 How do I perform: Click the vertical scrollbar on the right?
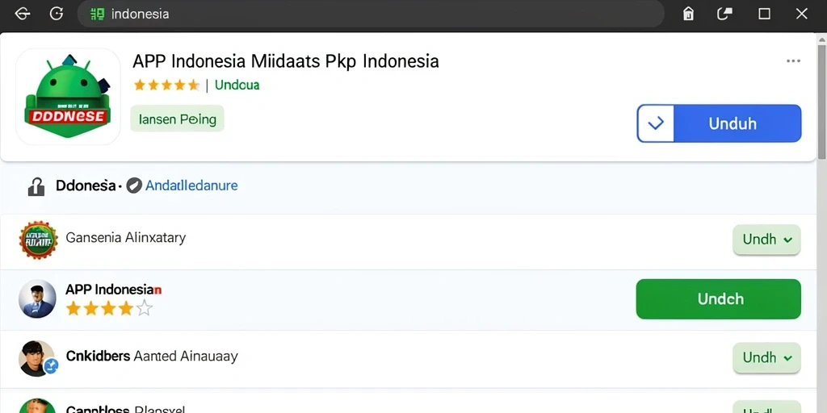(x=821, y=100)
